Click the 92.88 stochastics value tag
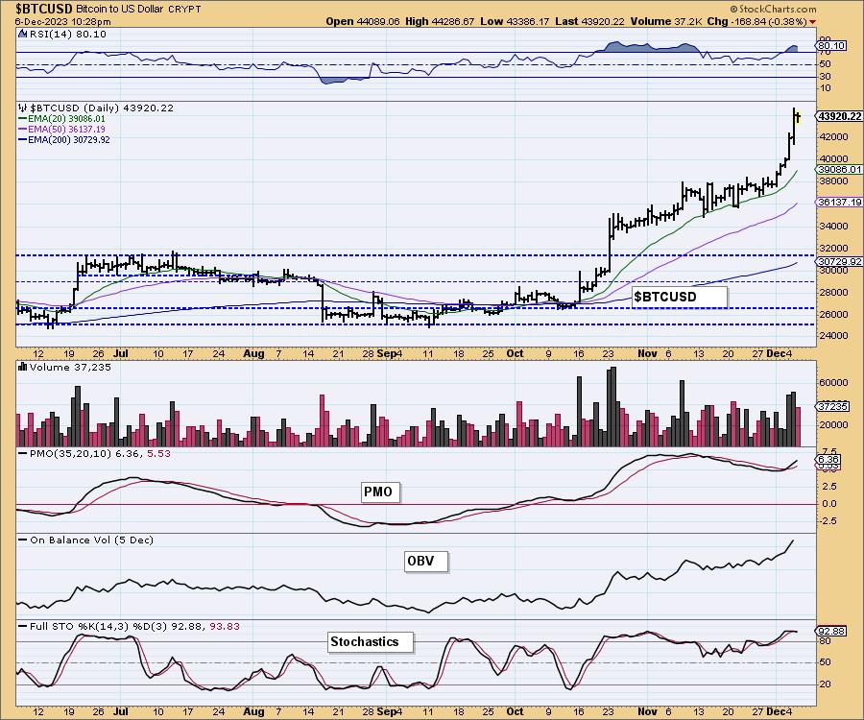 831,632
